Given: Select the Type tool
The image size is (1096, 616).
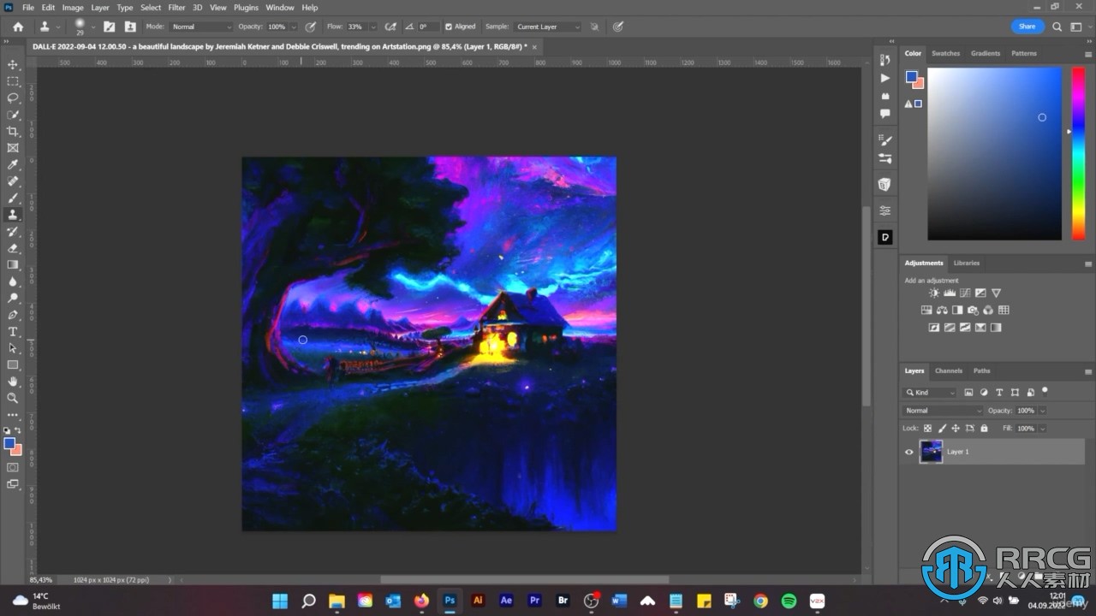Looking at the screenshot, I should coord(13,331).
